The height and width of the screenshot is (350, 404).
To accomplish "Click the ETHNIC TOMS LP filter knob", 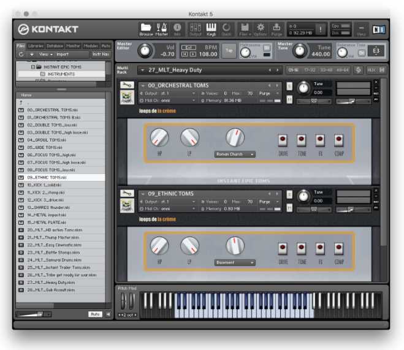I will [190, 246].
